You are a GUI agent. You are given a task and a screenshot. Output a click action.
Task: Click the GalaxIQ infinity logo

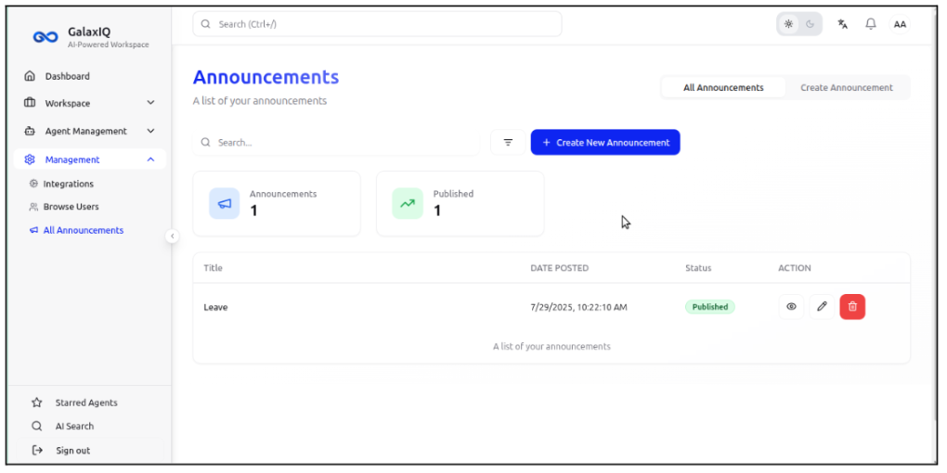click(45, 37)
